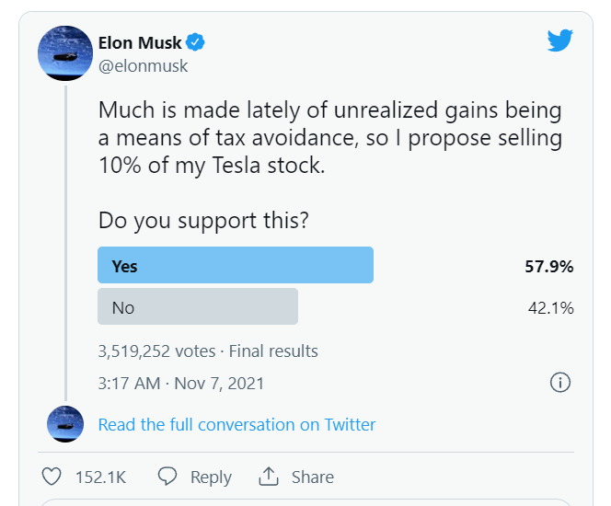The width and height of the screenshot is (611, 506).
Task: Click the reply speech bubble icon
Action: (167, 477)
